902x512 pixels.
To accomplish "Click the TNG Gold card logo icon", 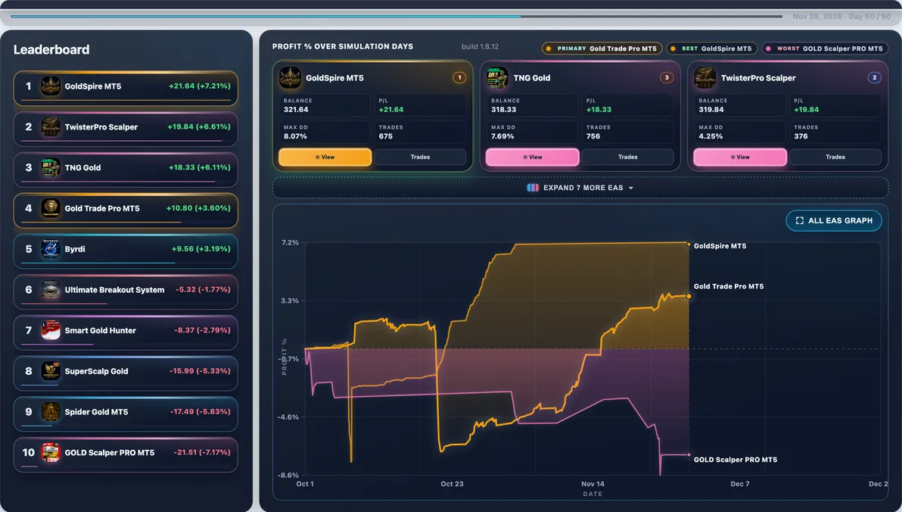I will [497, 78].
